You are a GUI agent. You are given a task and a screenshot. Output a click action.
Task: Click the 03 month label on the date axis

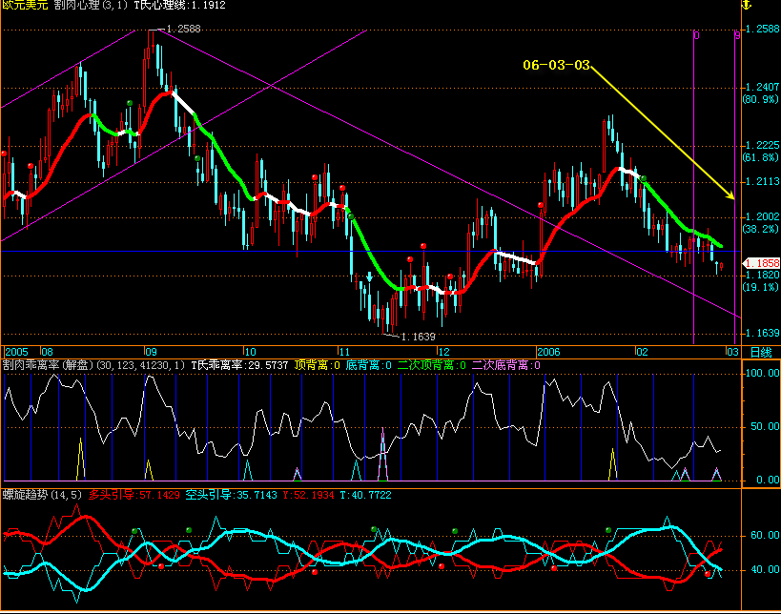tap(732, 352)
